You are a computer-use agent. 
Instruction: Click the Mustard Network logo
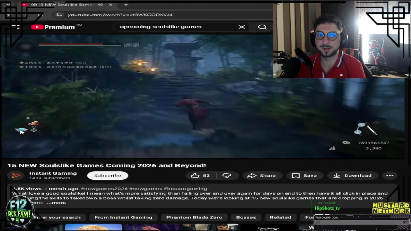tap(391, 208)
